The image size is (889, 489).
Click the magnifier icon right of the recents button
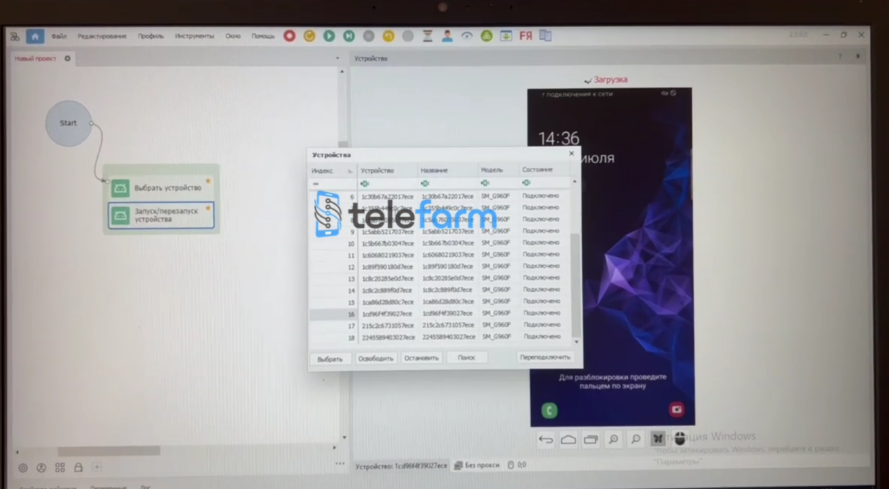point(613,440)
